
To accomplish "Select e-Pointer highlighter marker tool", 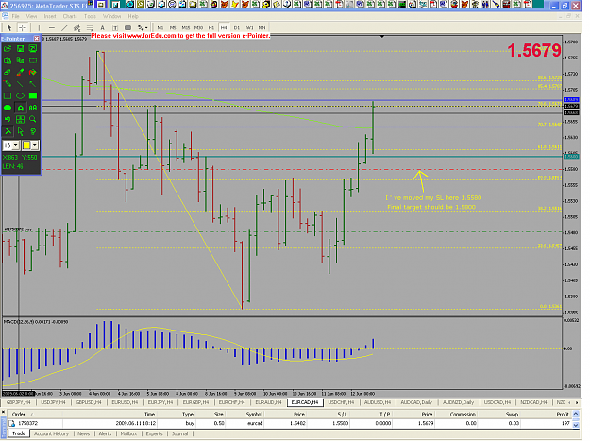I will click(x=21, y=73).
